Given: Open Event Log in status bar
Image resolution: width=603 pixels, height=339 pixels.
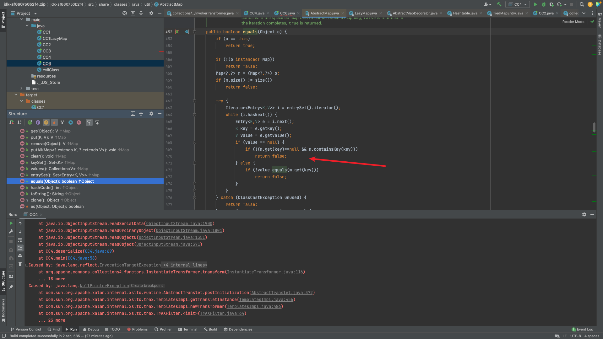Looking at the screenshot, I should point(582,329).
